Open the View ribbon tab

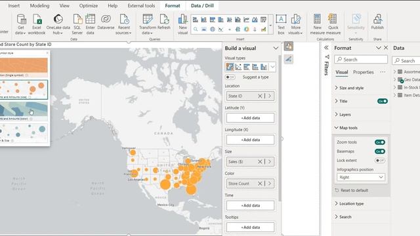click(64, 6)
